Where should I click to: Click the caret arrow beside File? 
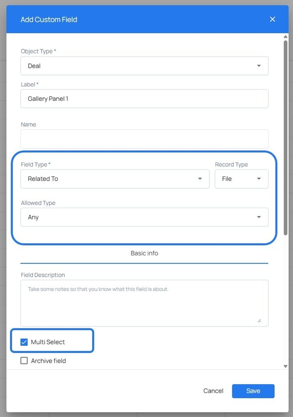click(259, 179)
